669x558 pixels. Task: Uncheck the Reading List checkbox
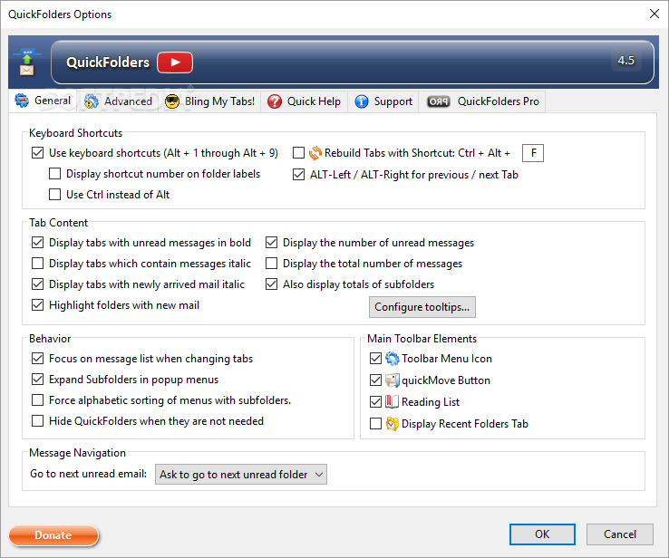375,401
